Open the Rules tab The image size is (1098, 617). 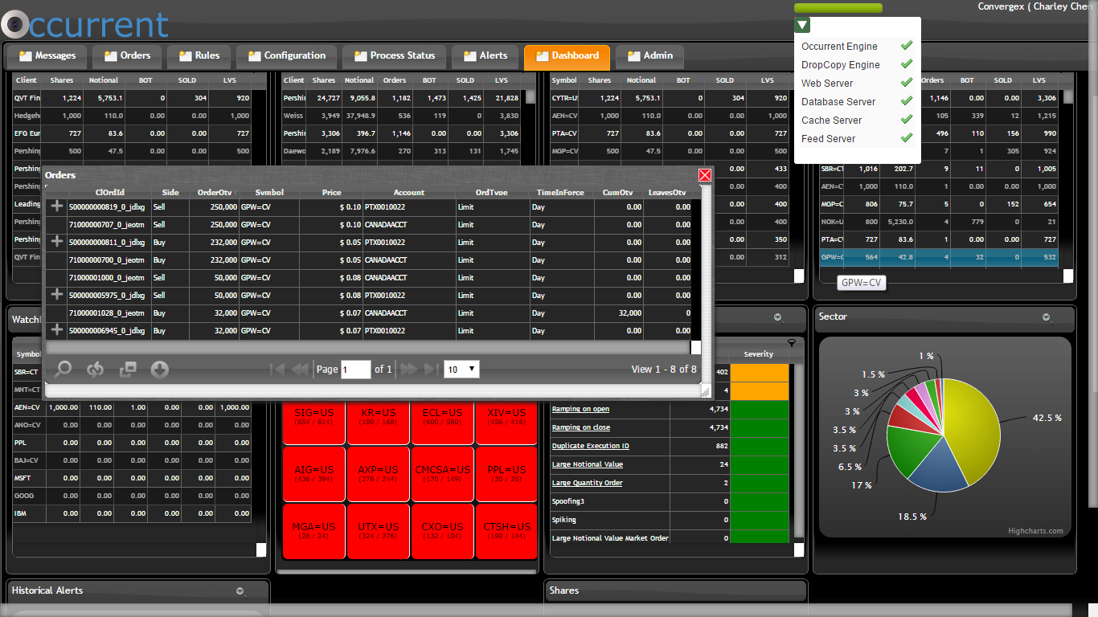point(199,56)
